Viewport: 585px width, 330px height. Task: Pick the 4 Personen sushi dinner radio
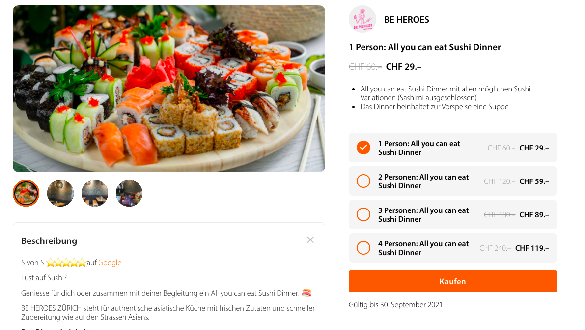point(363,248)
